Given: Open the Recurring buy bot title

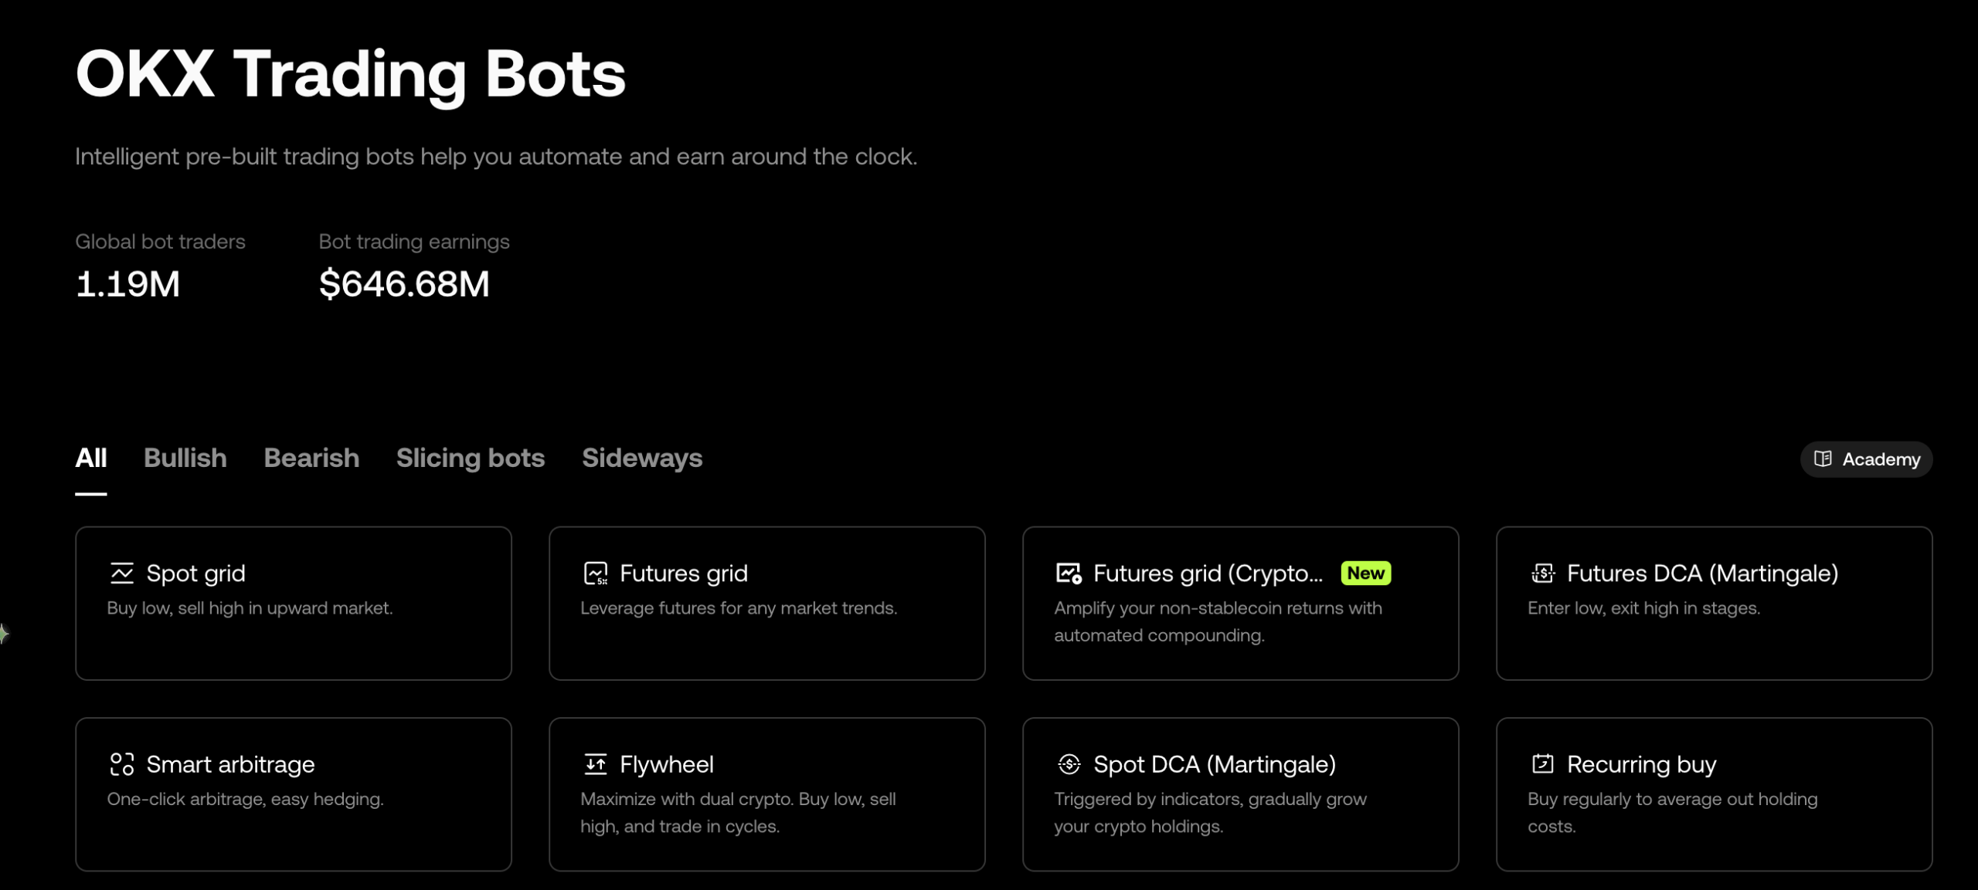Looking at the screenshot, I should tap(1641, 764).
